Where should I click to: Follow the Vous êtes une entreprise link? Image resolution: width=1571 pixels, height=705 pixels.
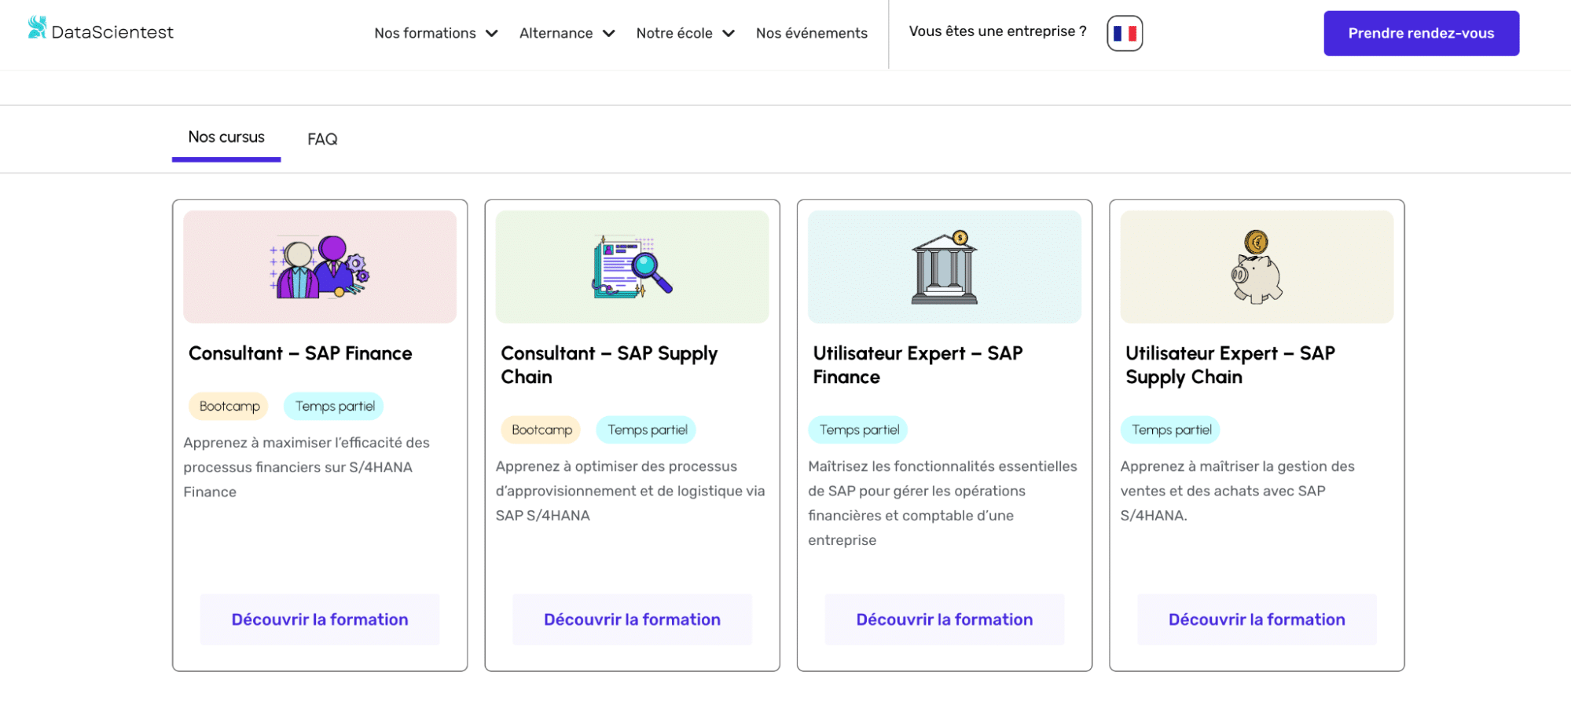click(997, 31)
